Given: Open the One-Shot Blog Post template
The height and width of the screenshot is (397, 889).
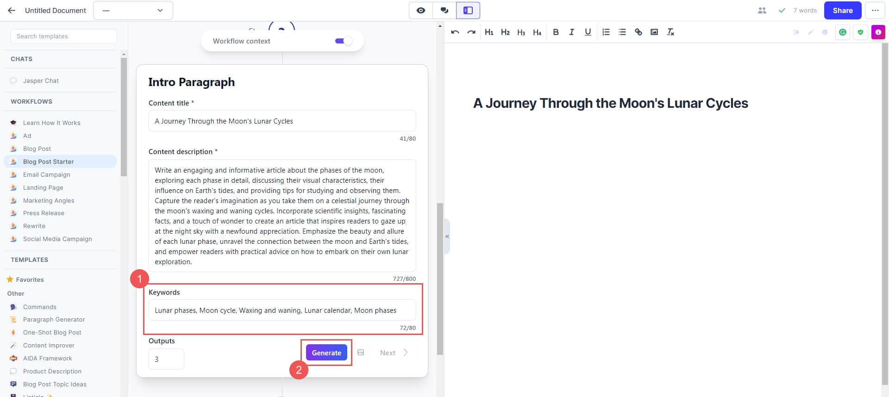Looking at the screenshot, I should click(x=52, y=332).
